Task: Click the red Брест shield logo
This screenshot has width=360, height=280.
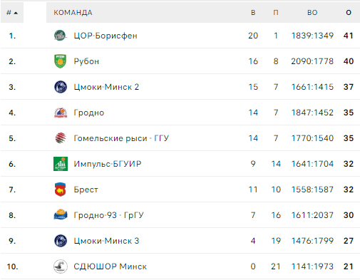Action: (x=61, y=190)
